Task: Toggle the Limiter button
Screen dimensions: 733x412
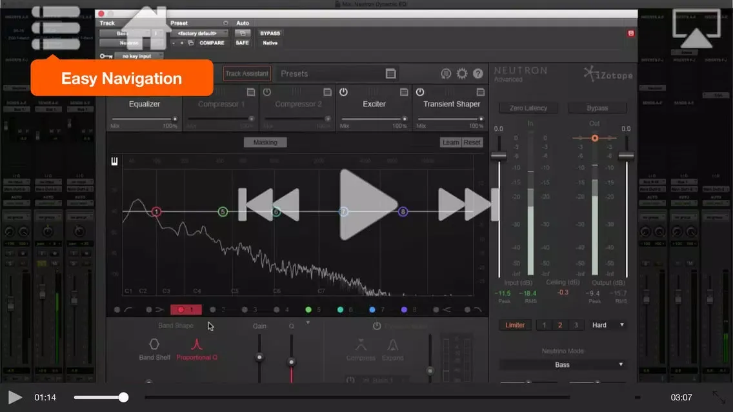Action: [515, 325]
